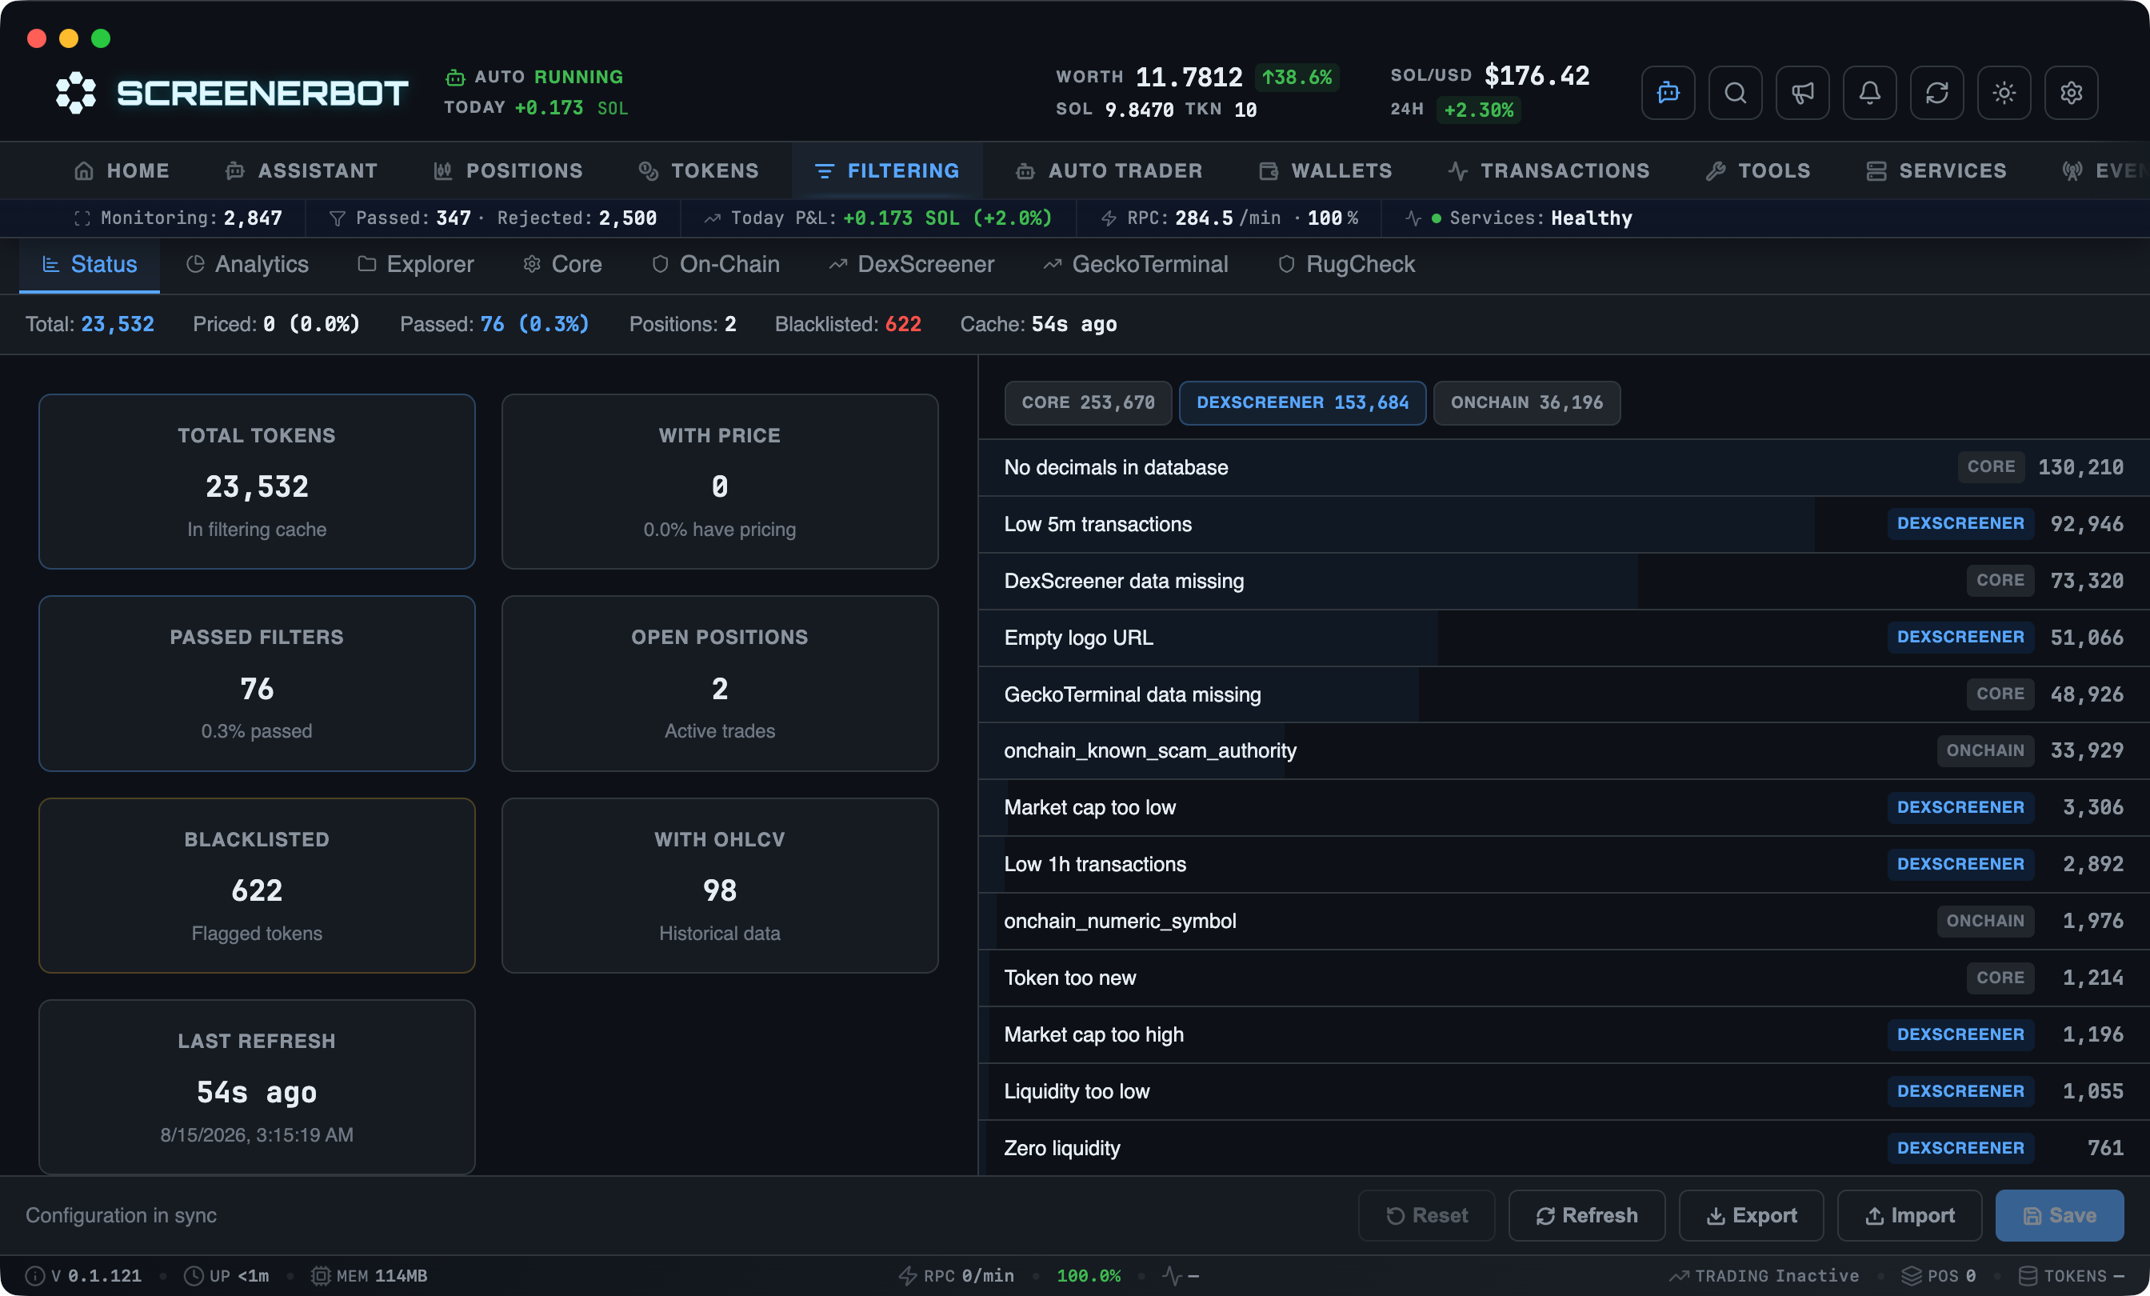This screenshot has height=1296, width=2150.
Task: Click the version info icon in status bar
Action: tap(35, 1276)
